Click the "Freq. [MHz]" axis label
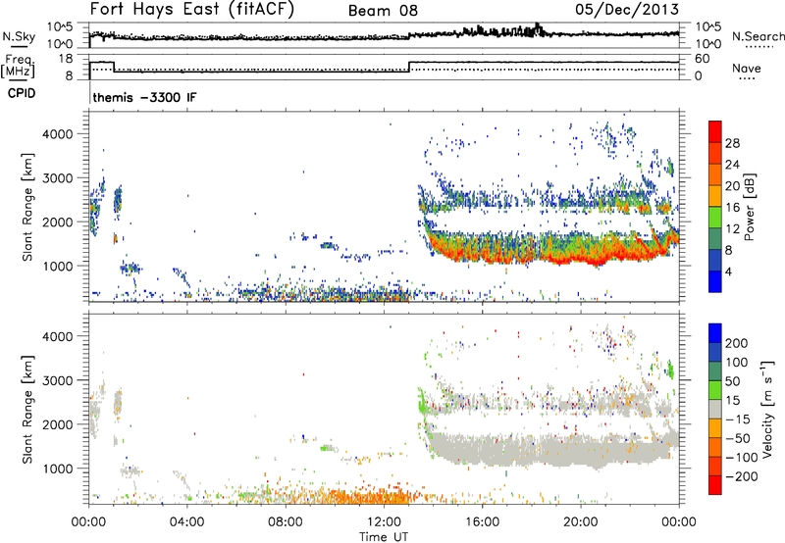 [18, 66]
